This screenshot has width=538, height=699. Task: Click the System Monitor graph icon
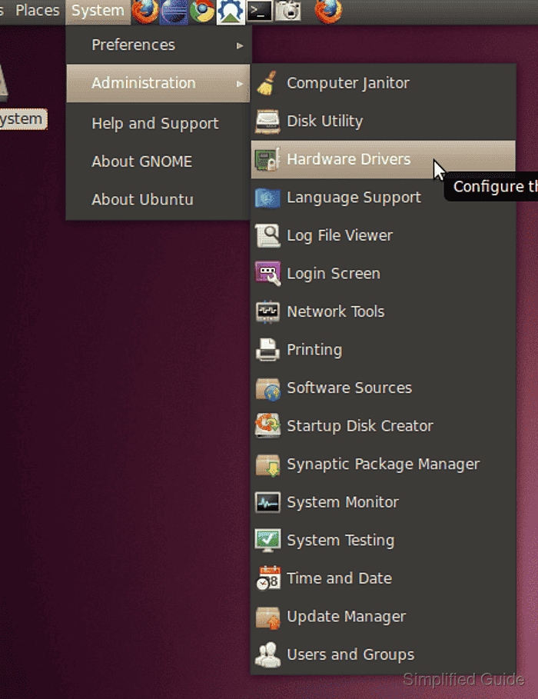click(267, 502)
